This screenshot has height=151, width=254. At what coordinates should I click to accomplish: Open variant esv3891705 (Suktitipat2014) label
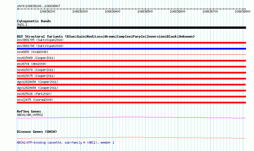pos(40,40)
